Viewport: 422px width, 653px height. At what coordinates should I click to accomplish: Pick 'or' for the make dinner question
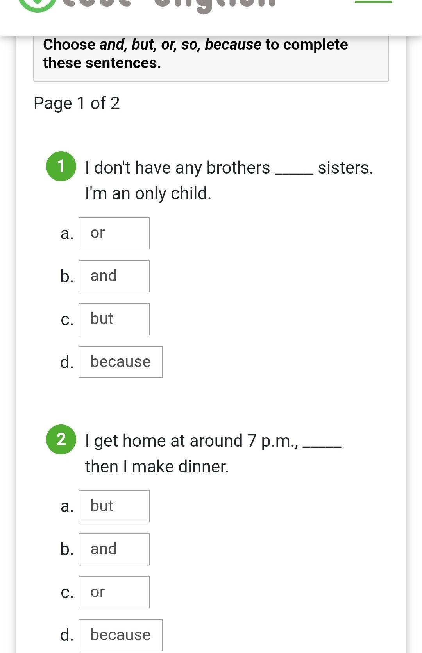click(x=114, y=592)
